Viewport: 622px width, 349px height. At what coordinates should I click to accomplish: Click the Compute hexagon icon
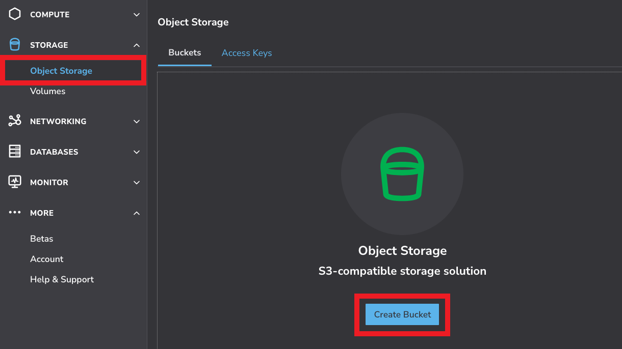click(15, 14)
